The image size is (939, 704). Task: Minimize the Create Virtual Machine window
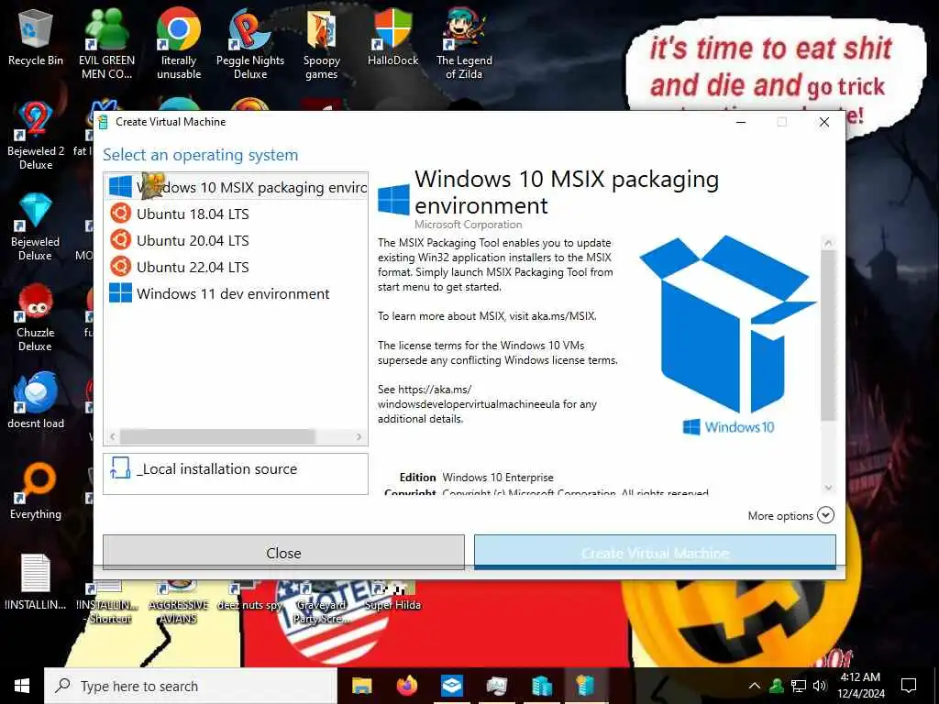[741, 122]
